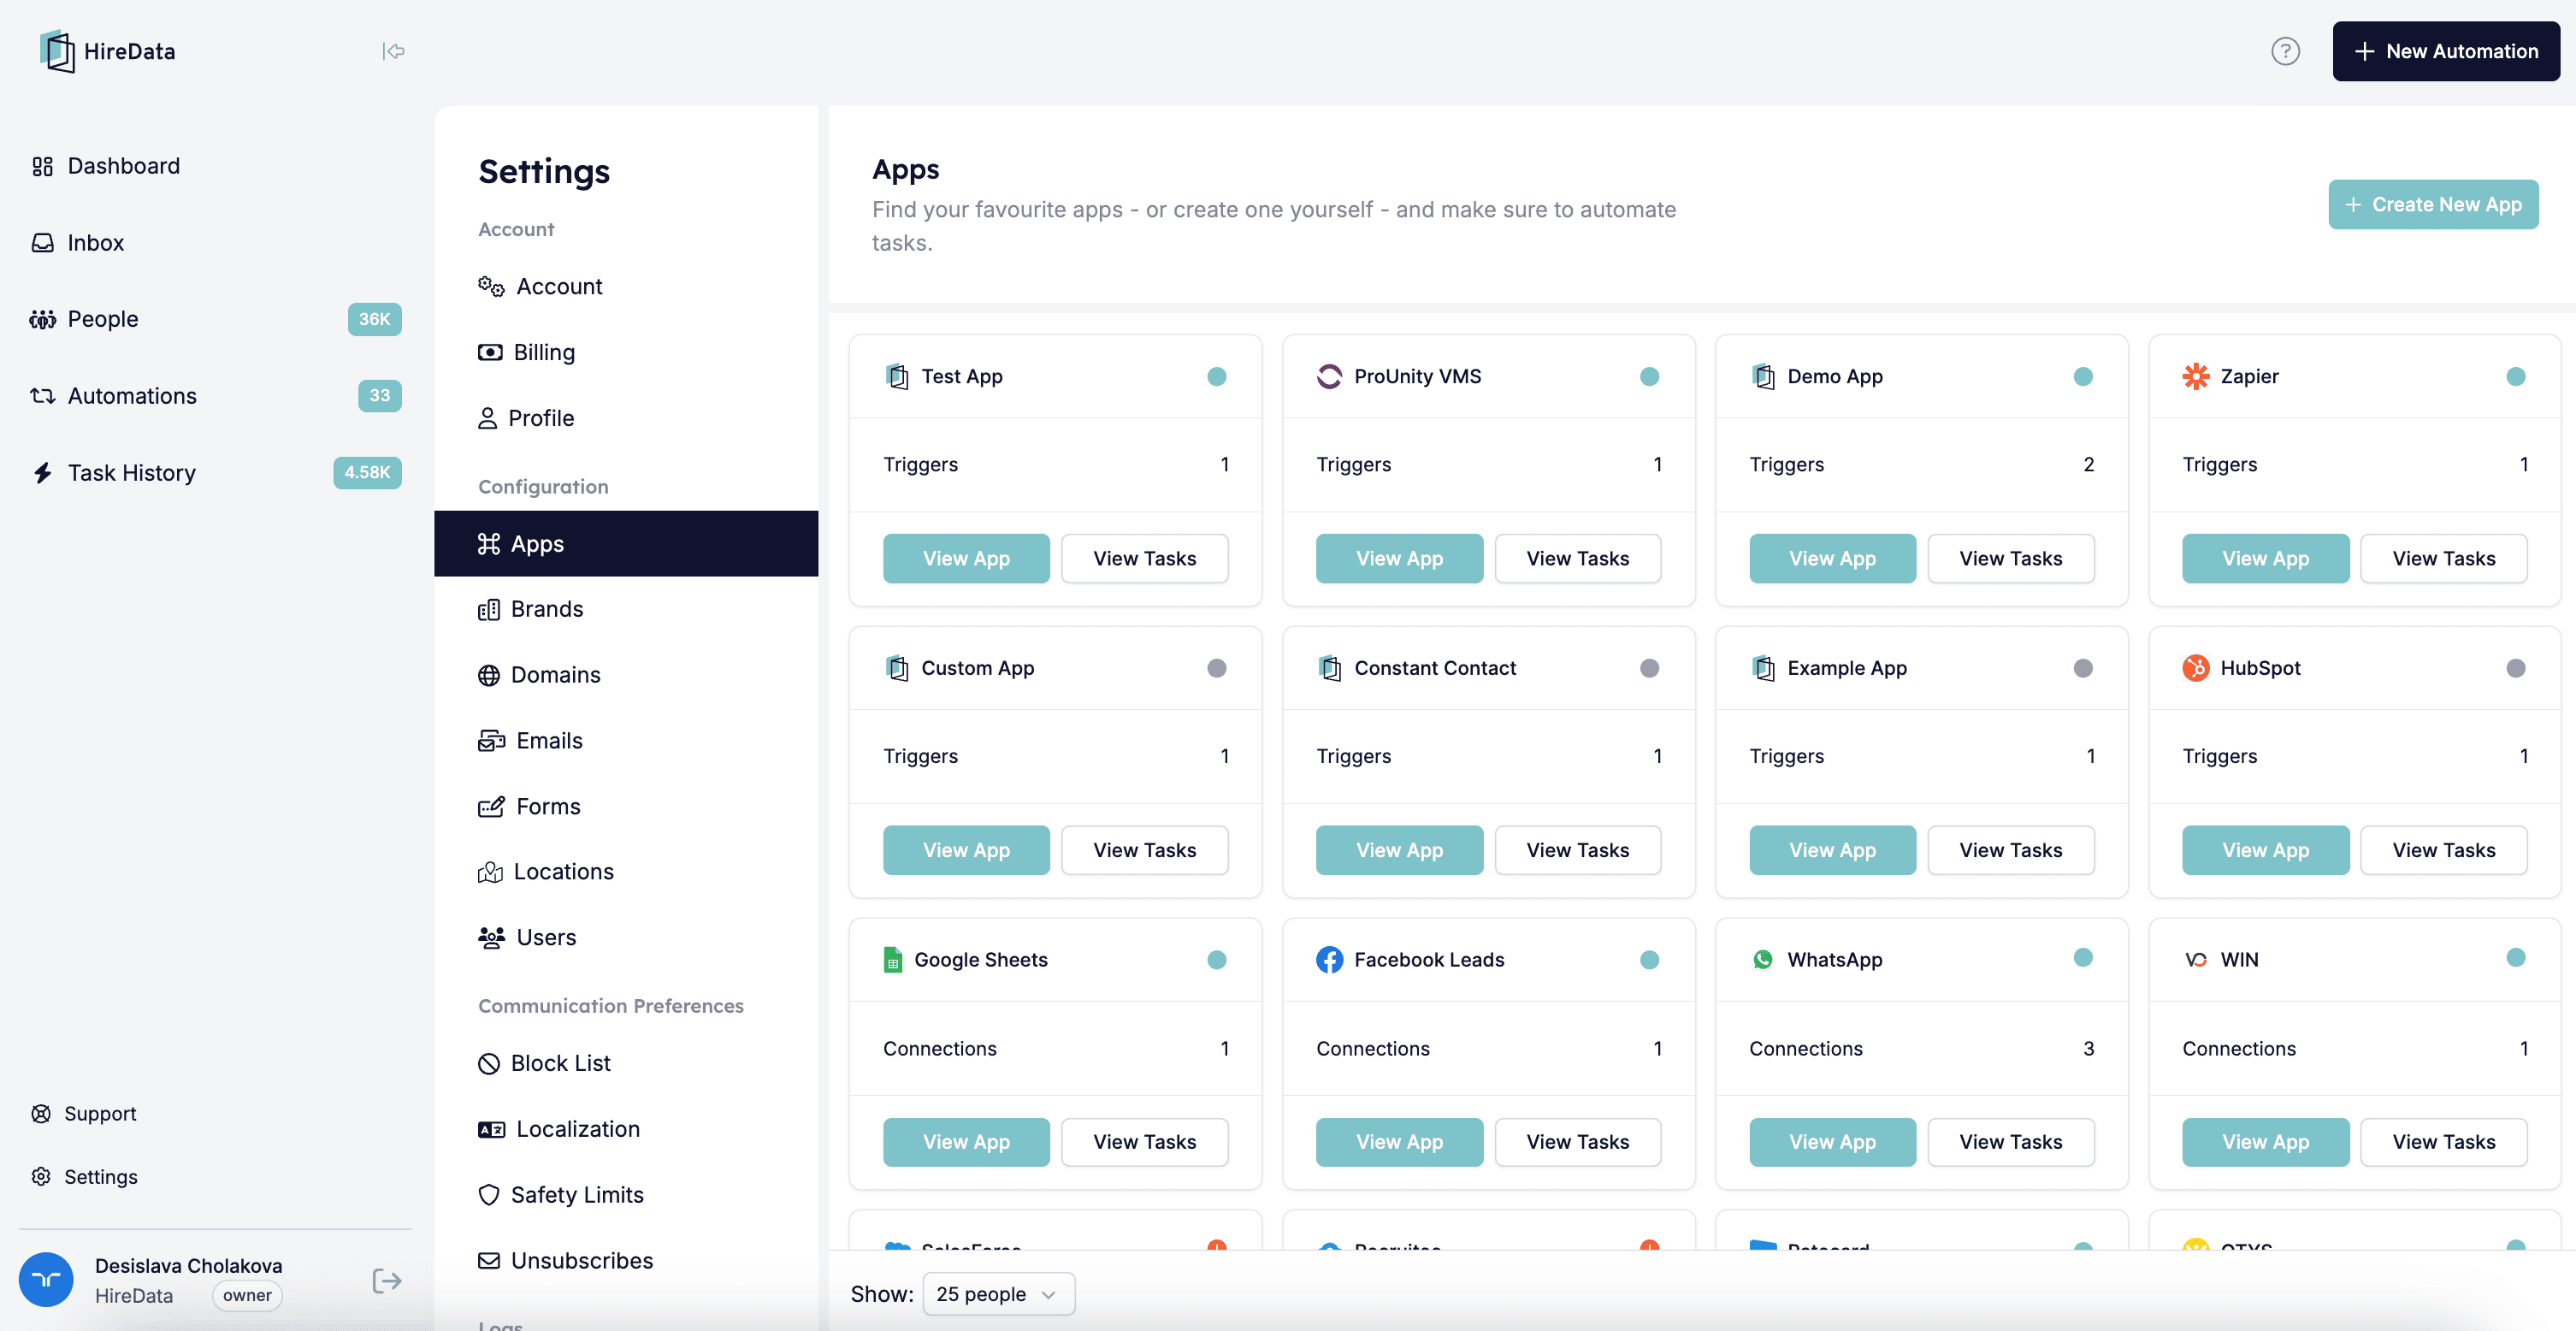Image resolution: width=2576 pixels, height=1331 pixels.
Task: Click the Demo App card icon
Action: click(x=1763, y=377)
